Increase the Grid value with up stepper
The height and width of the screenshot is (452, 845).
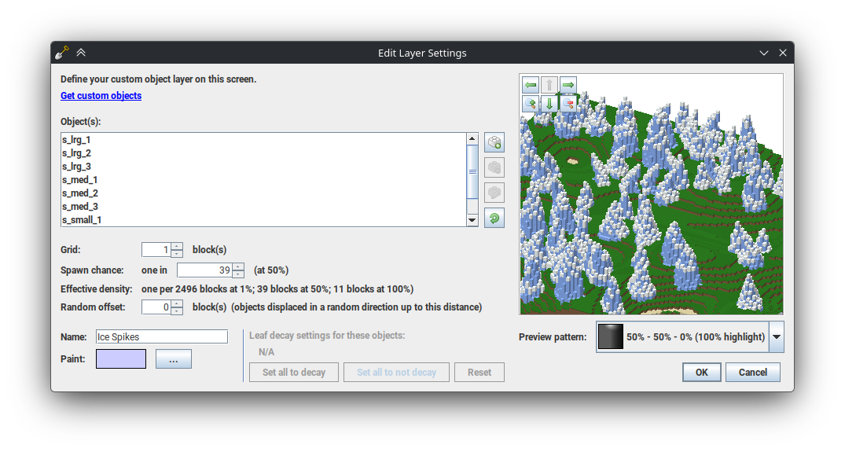[177, 246]
